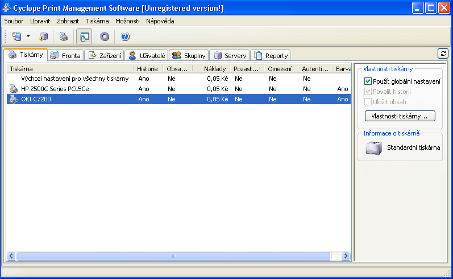Click the Cyclope app icon in title bar

pyautogui.click(x=6, y=8)
